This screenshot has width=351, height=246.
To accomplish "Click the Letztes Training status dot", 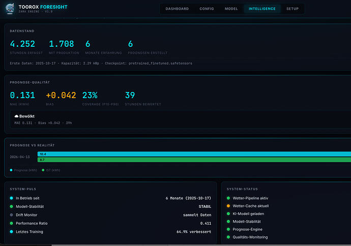I will (x=11, y=232).
